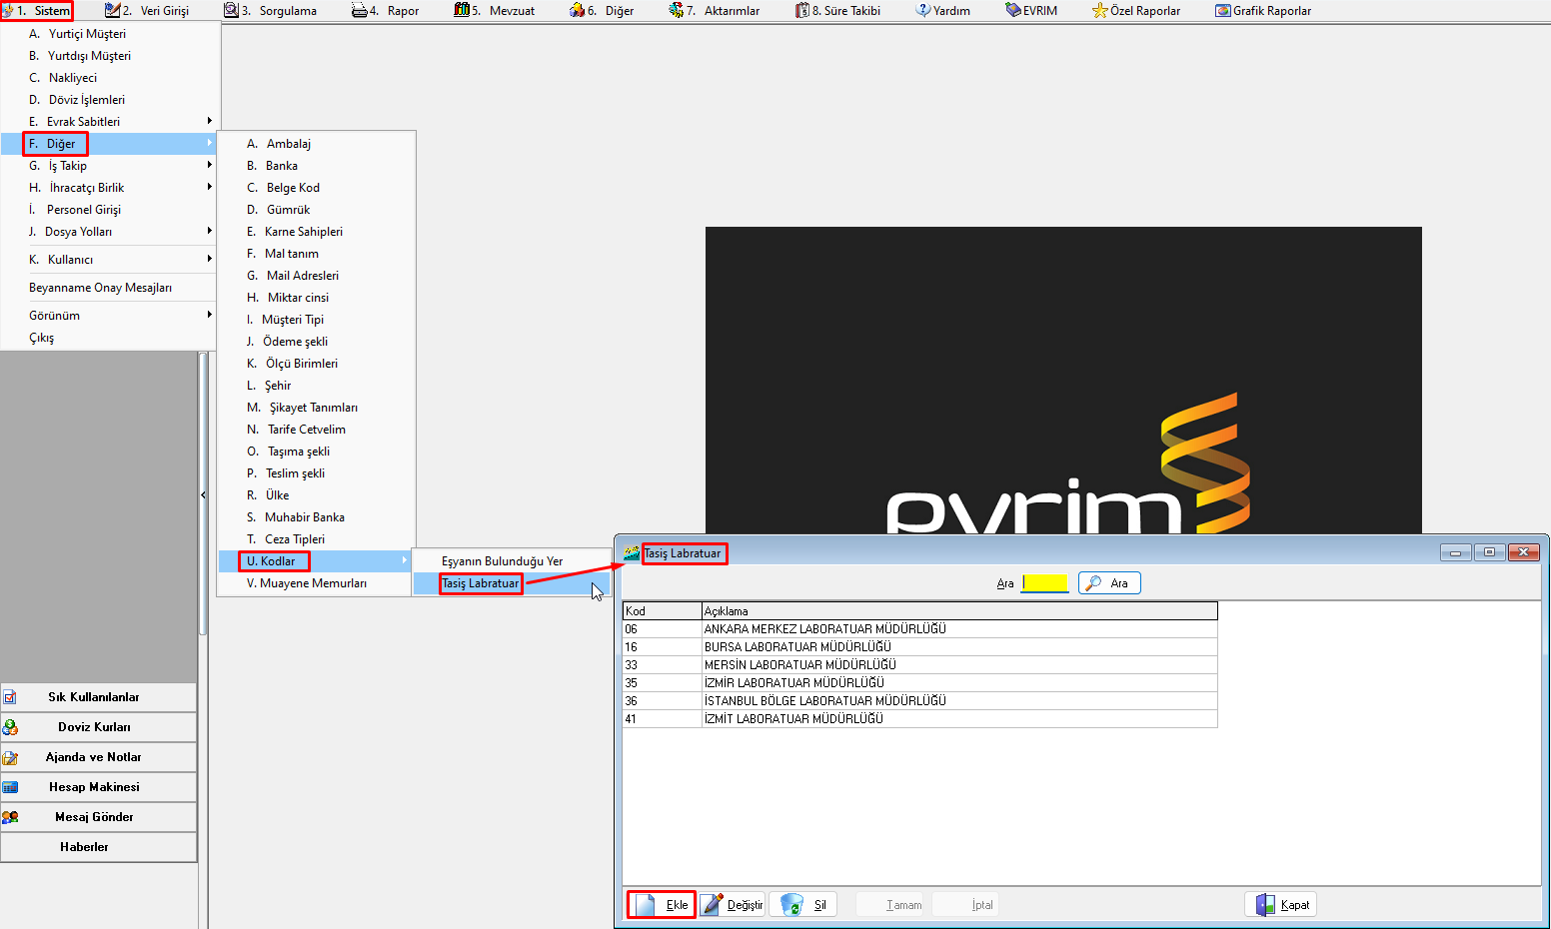Click the 8. Süre Takibi clipboard icon
Screen dimensions: 1551x929
[802, 11]
